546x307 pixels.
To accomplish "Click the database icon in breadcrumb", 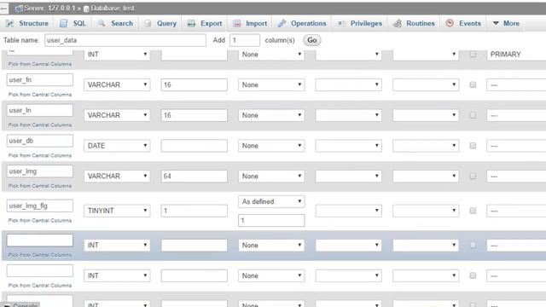I will click(86, 9).
